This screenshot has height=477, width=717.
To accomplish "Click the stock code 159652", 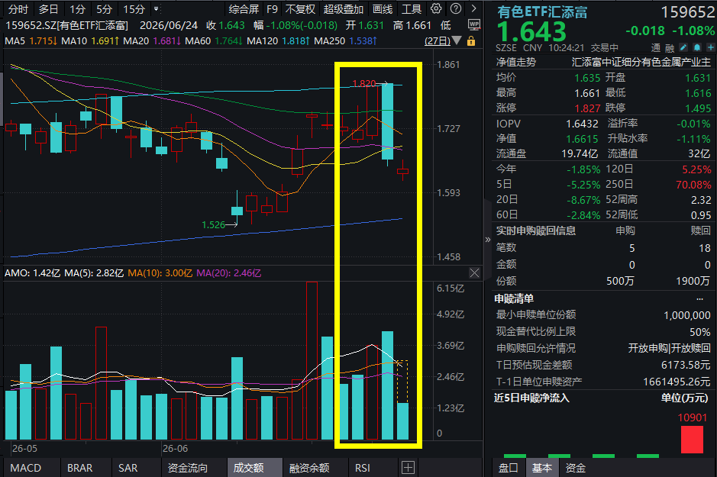I will click(x=687, y=12).
